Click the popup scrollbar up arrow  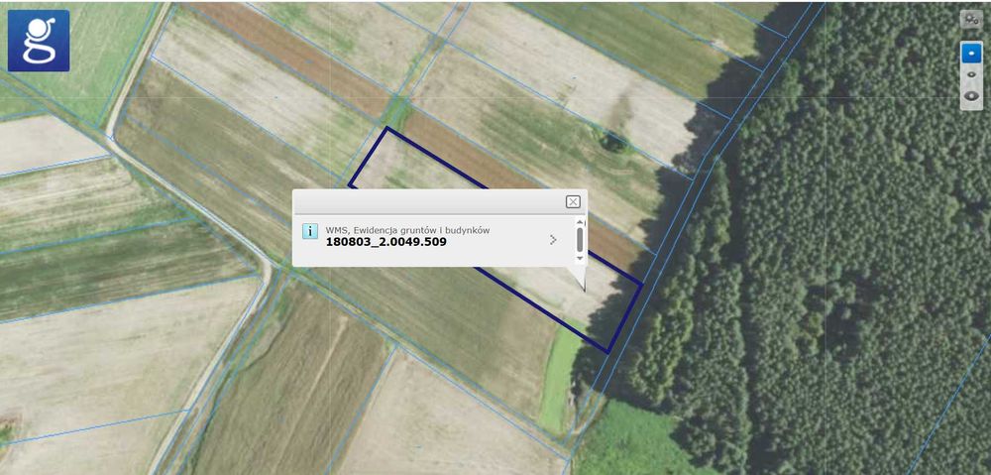580,223
